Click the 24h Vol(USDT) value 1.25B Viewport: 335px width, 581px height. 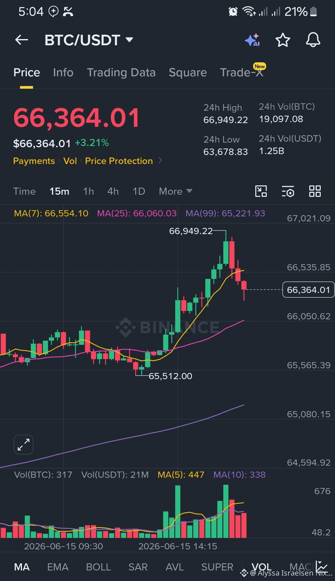point(272,151)
